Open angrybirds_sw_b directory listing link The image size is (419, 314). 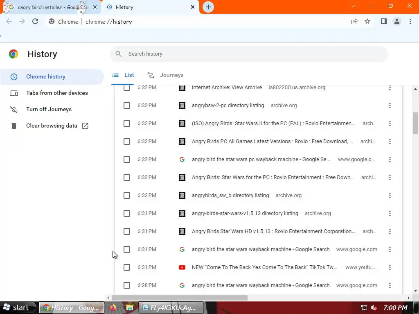230,195
